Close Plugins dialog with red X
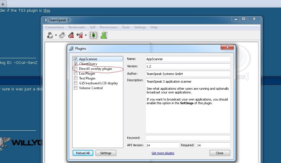 pyautogui.click(x=227, y=47)
